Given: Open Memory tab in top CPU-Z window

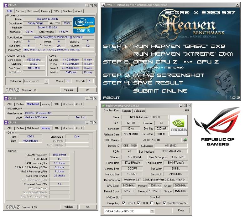Looking at the screenshot, I should tap(46, 11).
